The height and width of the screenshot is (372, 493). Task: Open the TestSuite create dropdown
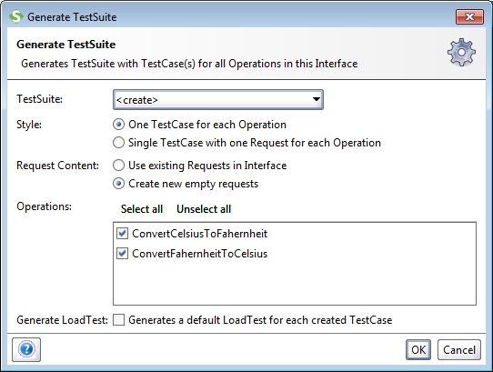[218, 100]
